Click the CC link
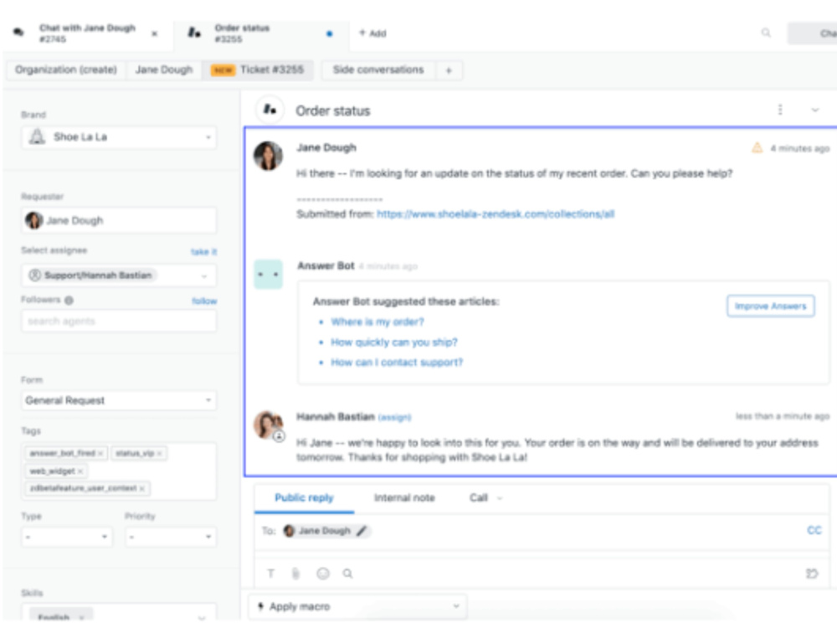 814,530
